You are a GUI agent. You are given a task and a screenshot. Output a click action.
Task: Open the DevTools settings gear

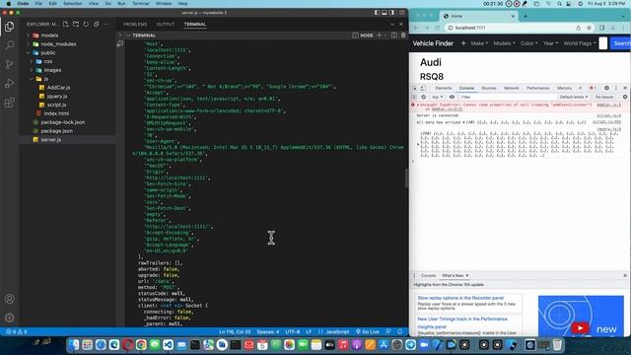[606, 88]
